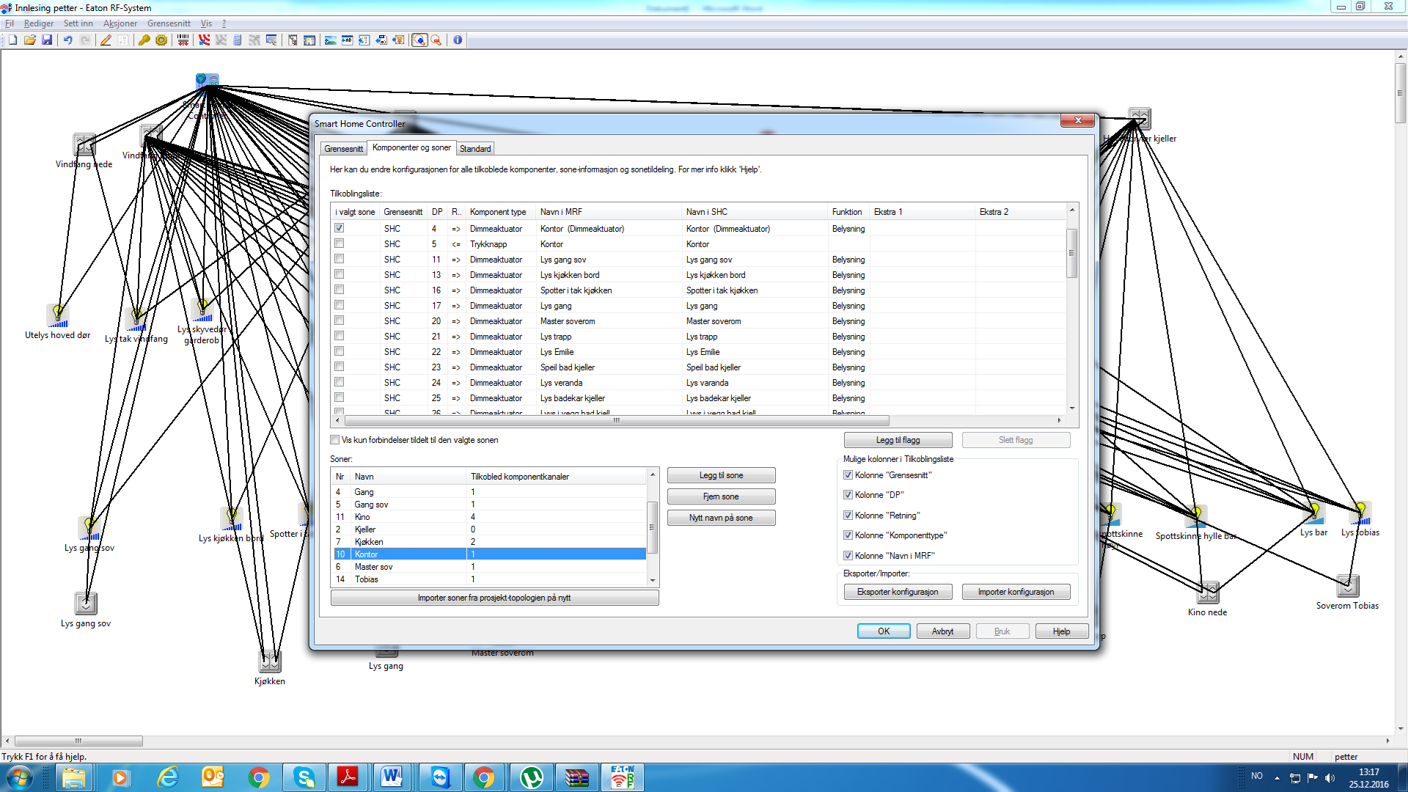Open Microsoft Word from the taskbar
1408x792 pixels.
pyautogui.click(x=392, y=777)
